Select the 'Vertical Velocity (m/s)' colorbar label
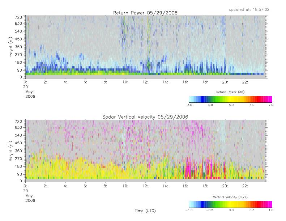 coord(230,197)
